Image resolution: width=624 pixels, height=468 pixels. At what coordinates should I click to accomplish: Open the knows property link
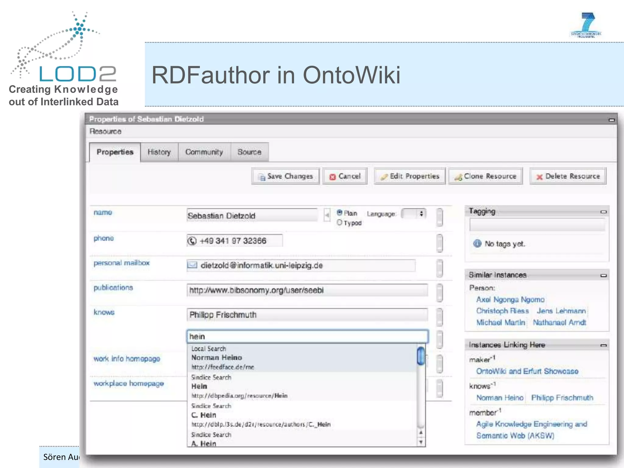click(x=104, y=312)
